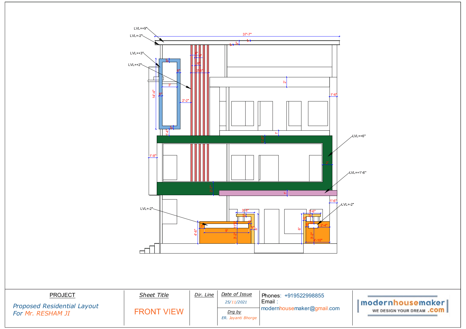This screenshot has width=466, height=329.
Task: Select the entrance staircase steps
Action: pos(149,248)
